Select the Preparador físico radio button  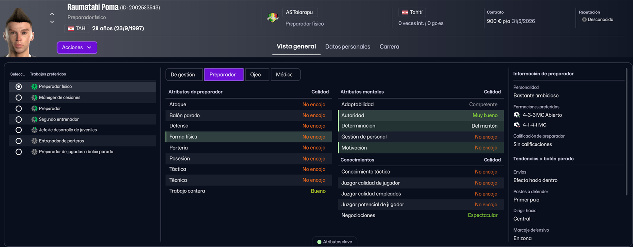[x=19, y=86]
